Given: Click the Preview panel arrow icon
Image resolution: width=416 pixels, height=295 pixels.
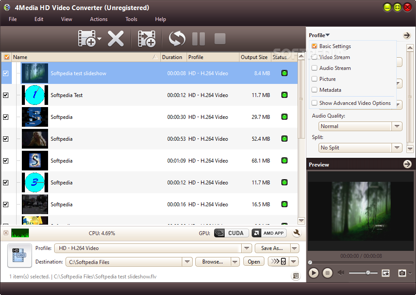Looking at the screenshot, I should (x=407, y=164).
